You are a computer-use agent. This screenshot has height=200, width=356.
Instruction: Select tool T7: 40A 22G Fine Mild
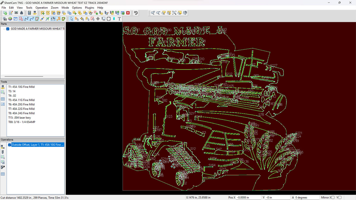[21, 109]
